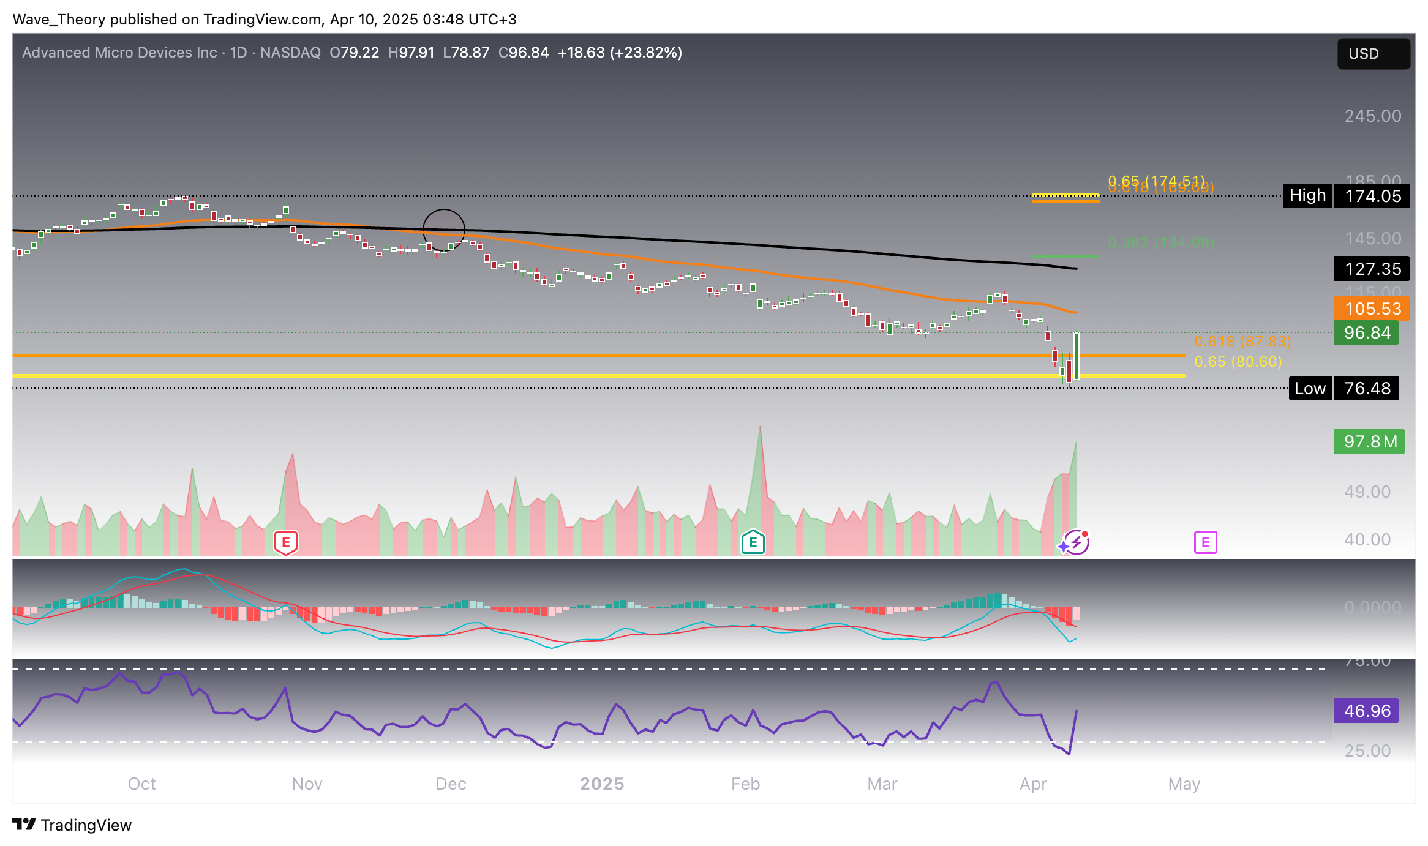Click the 40.00 volume scale value
The image size is (1428, 846).
[1367, 539]
